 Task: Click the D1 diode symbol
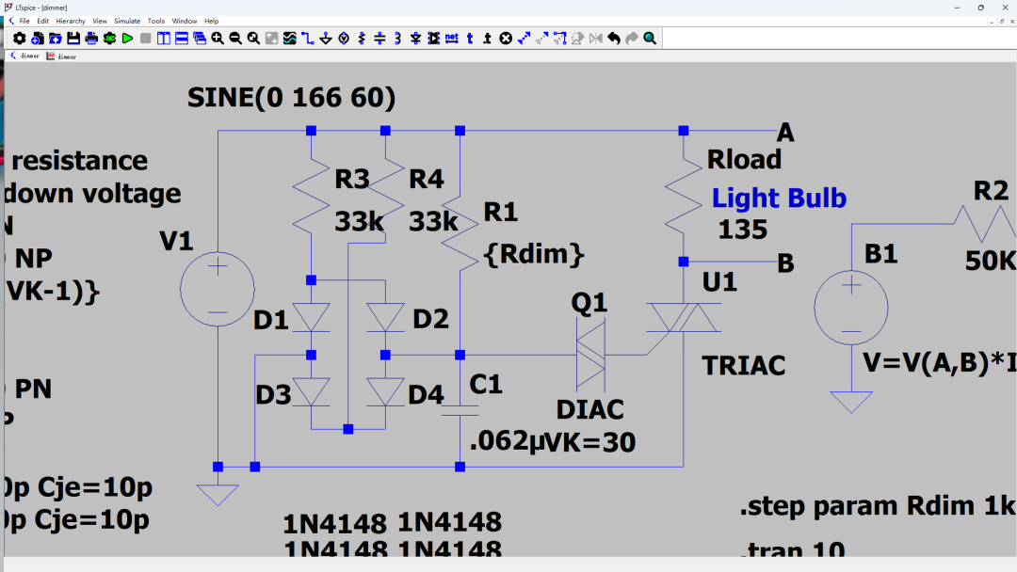tap(312, 317)
